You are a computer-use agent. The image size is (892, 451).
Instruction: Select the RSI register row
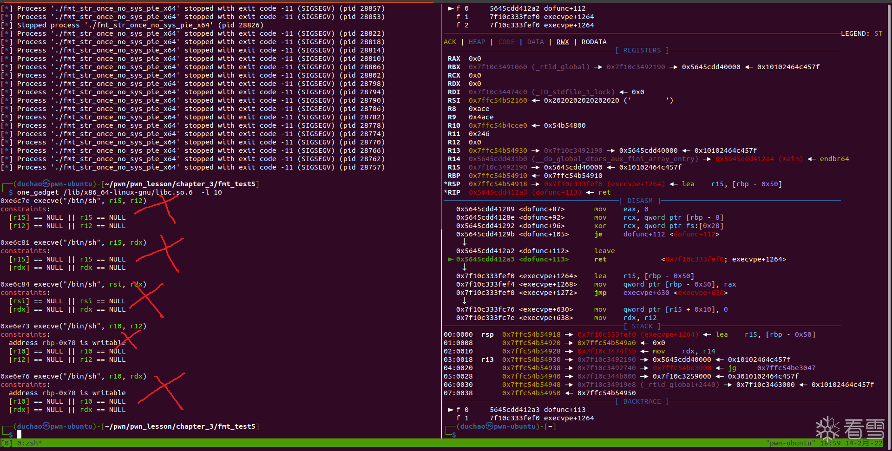tap(561, 100)
